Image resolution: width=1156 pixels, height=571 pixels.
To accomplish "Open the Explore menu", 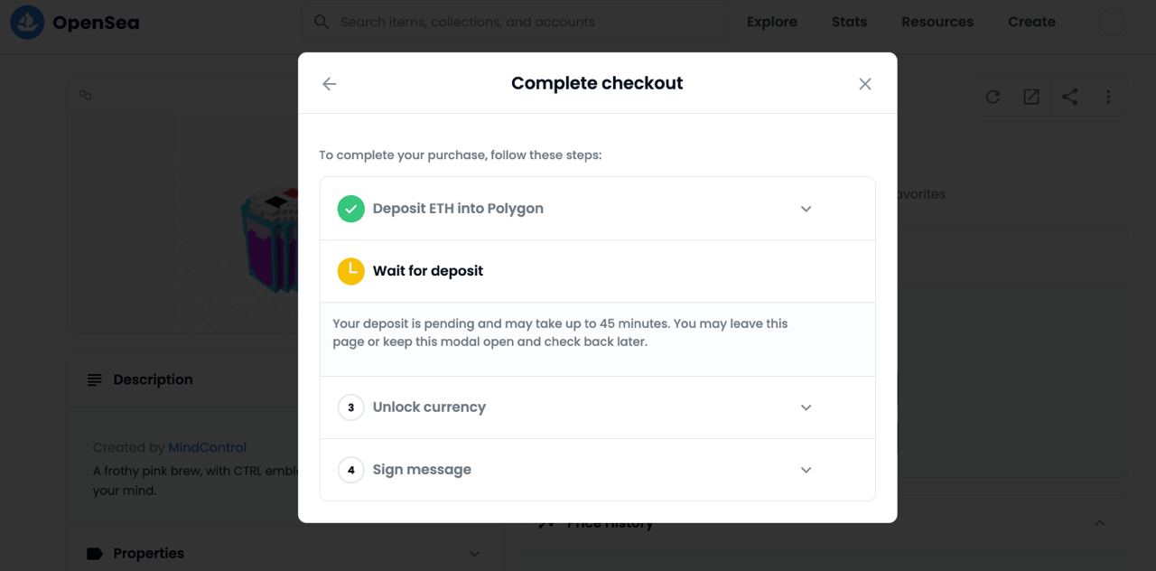I will [x=772, y=22].
